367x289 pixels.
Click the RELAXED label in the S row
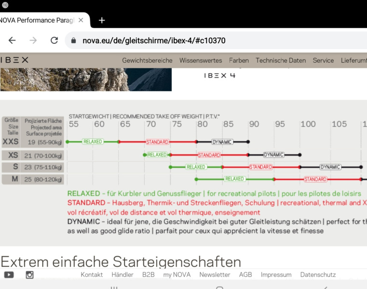click(196, 167)
